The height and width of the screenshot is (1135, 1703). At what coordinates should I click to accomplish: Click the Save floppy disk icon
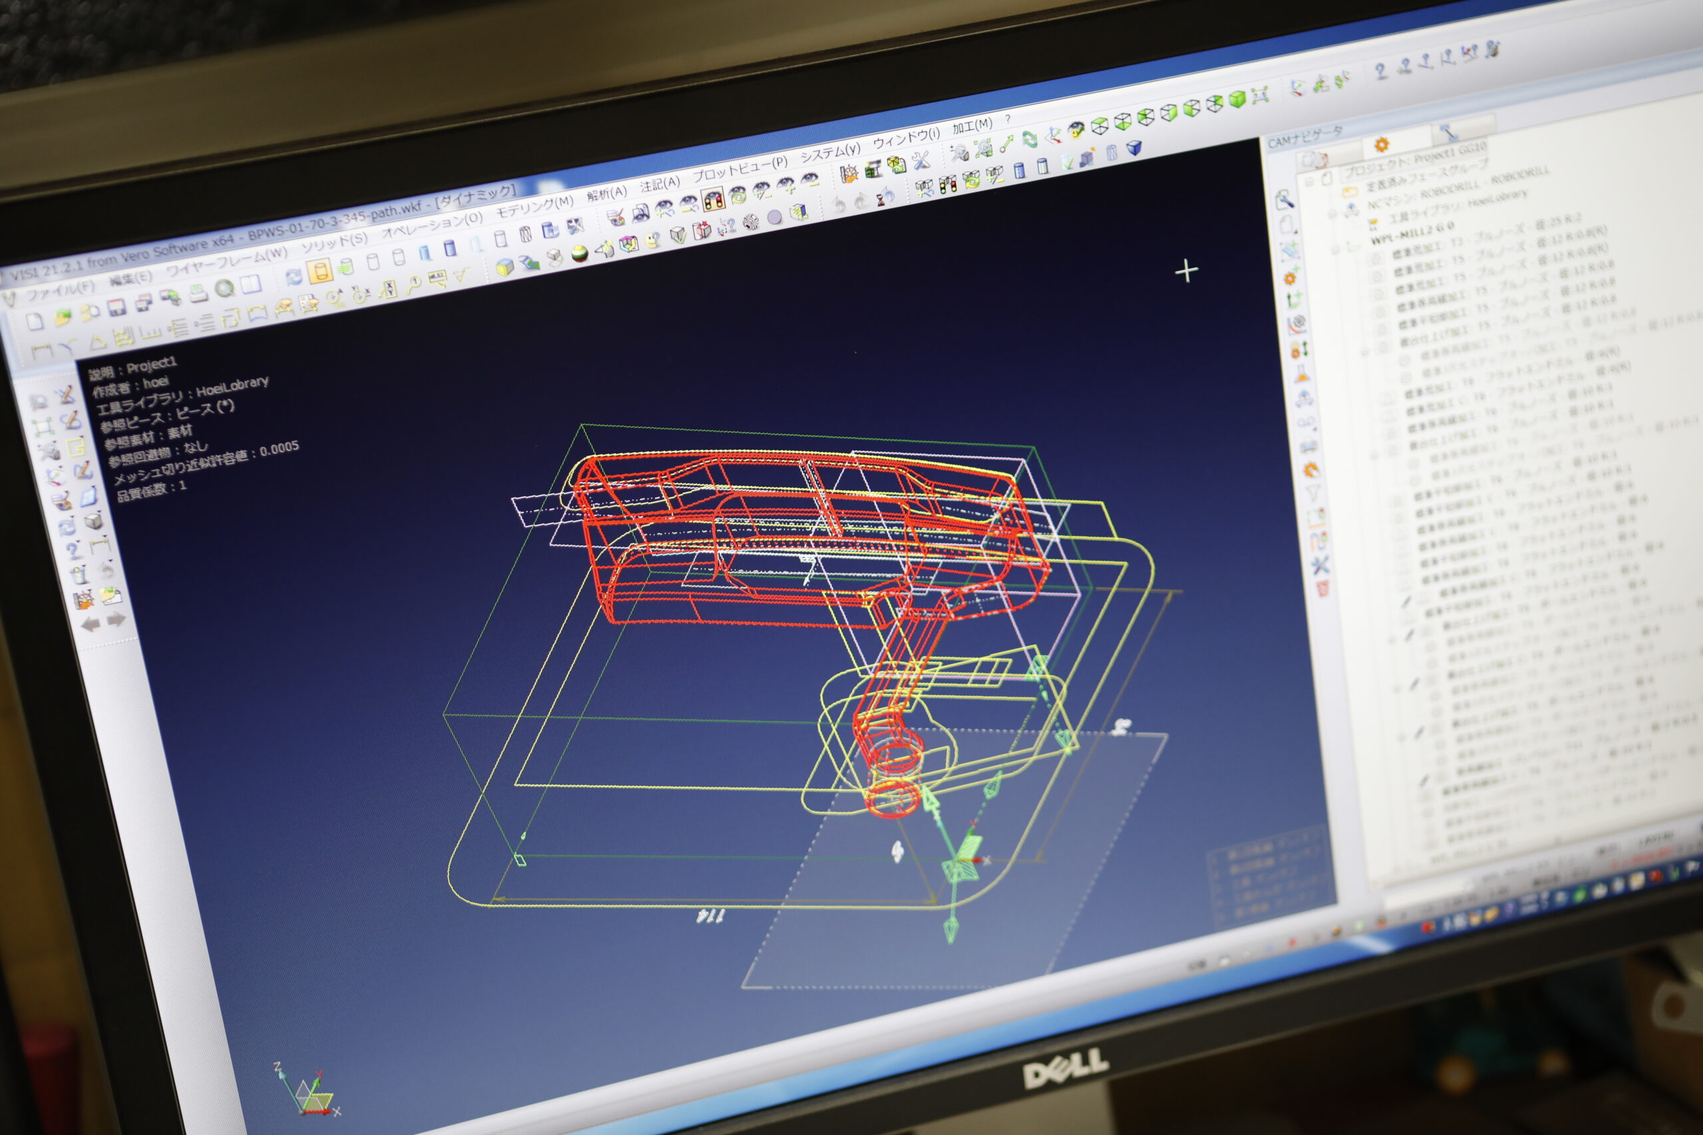116,308
